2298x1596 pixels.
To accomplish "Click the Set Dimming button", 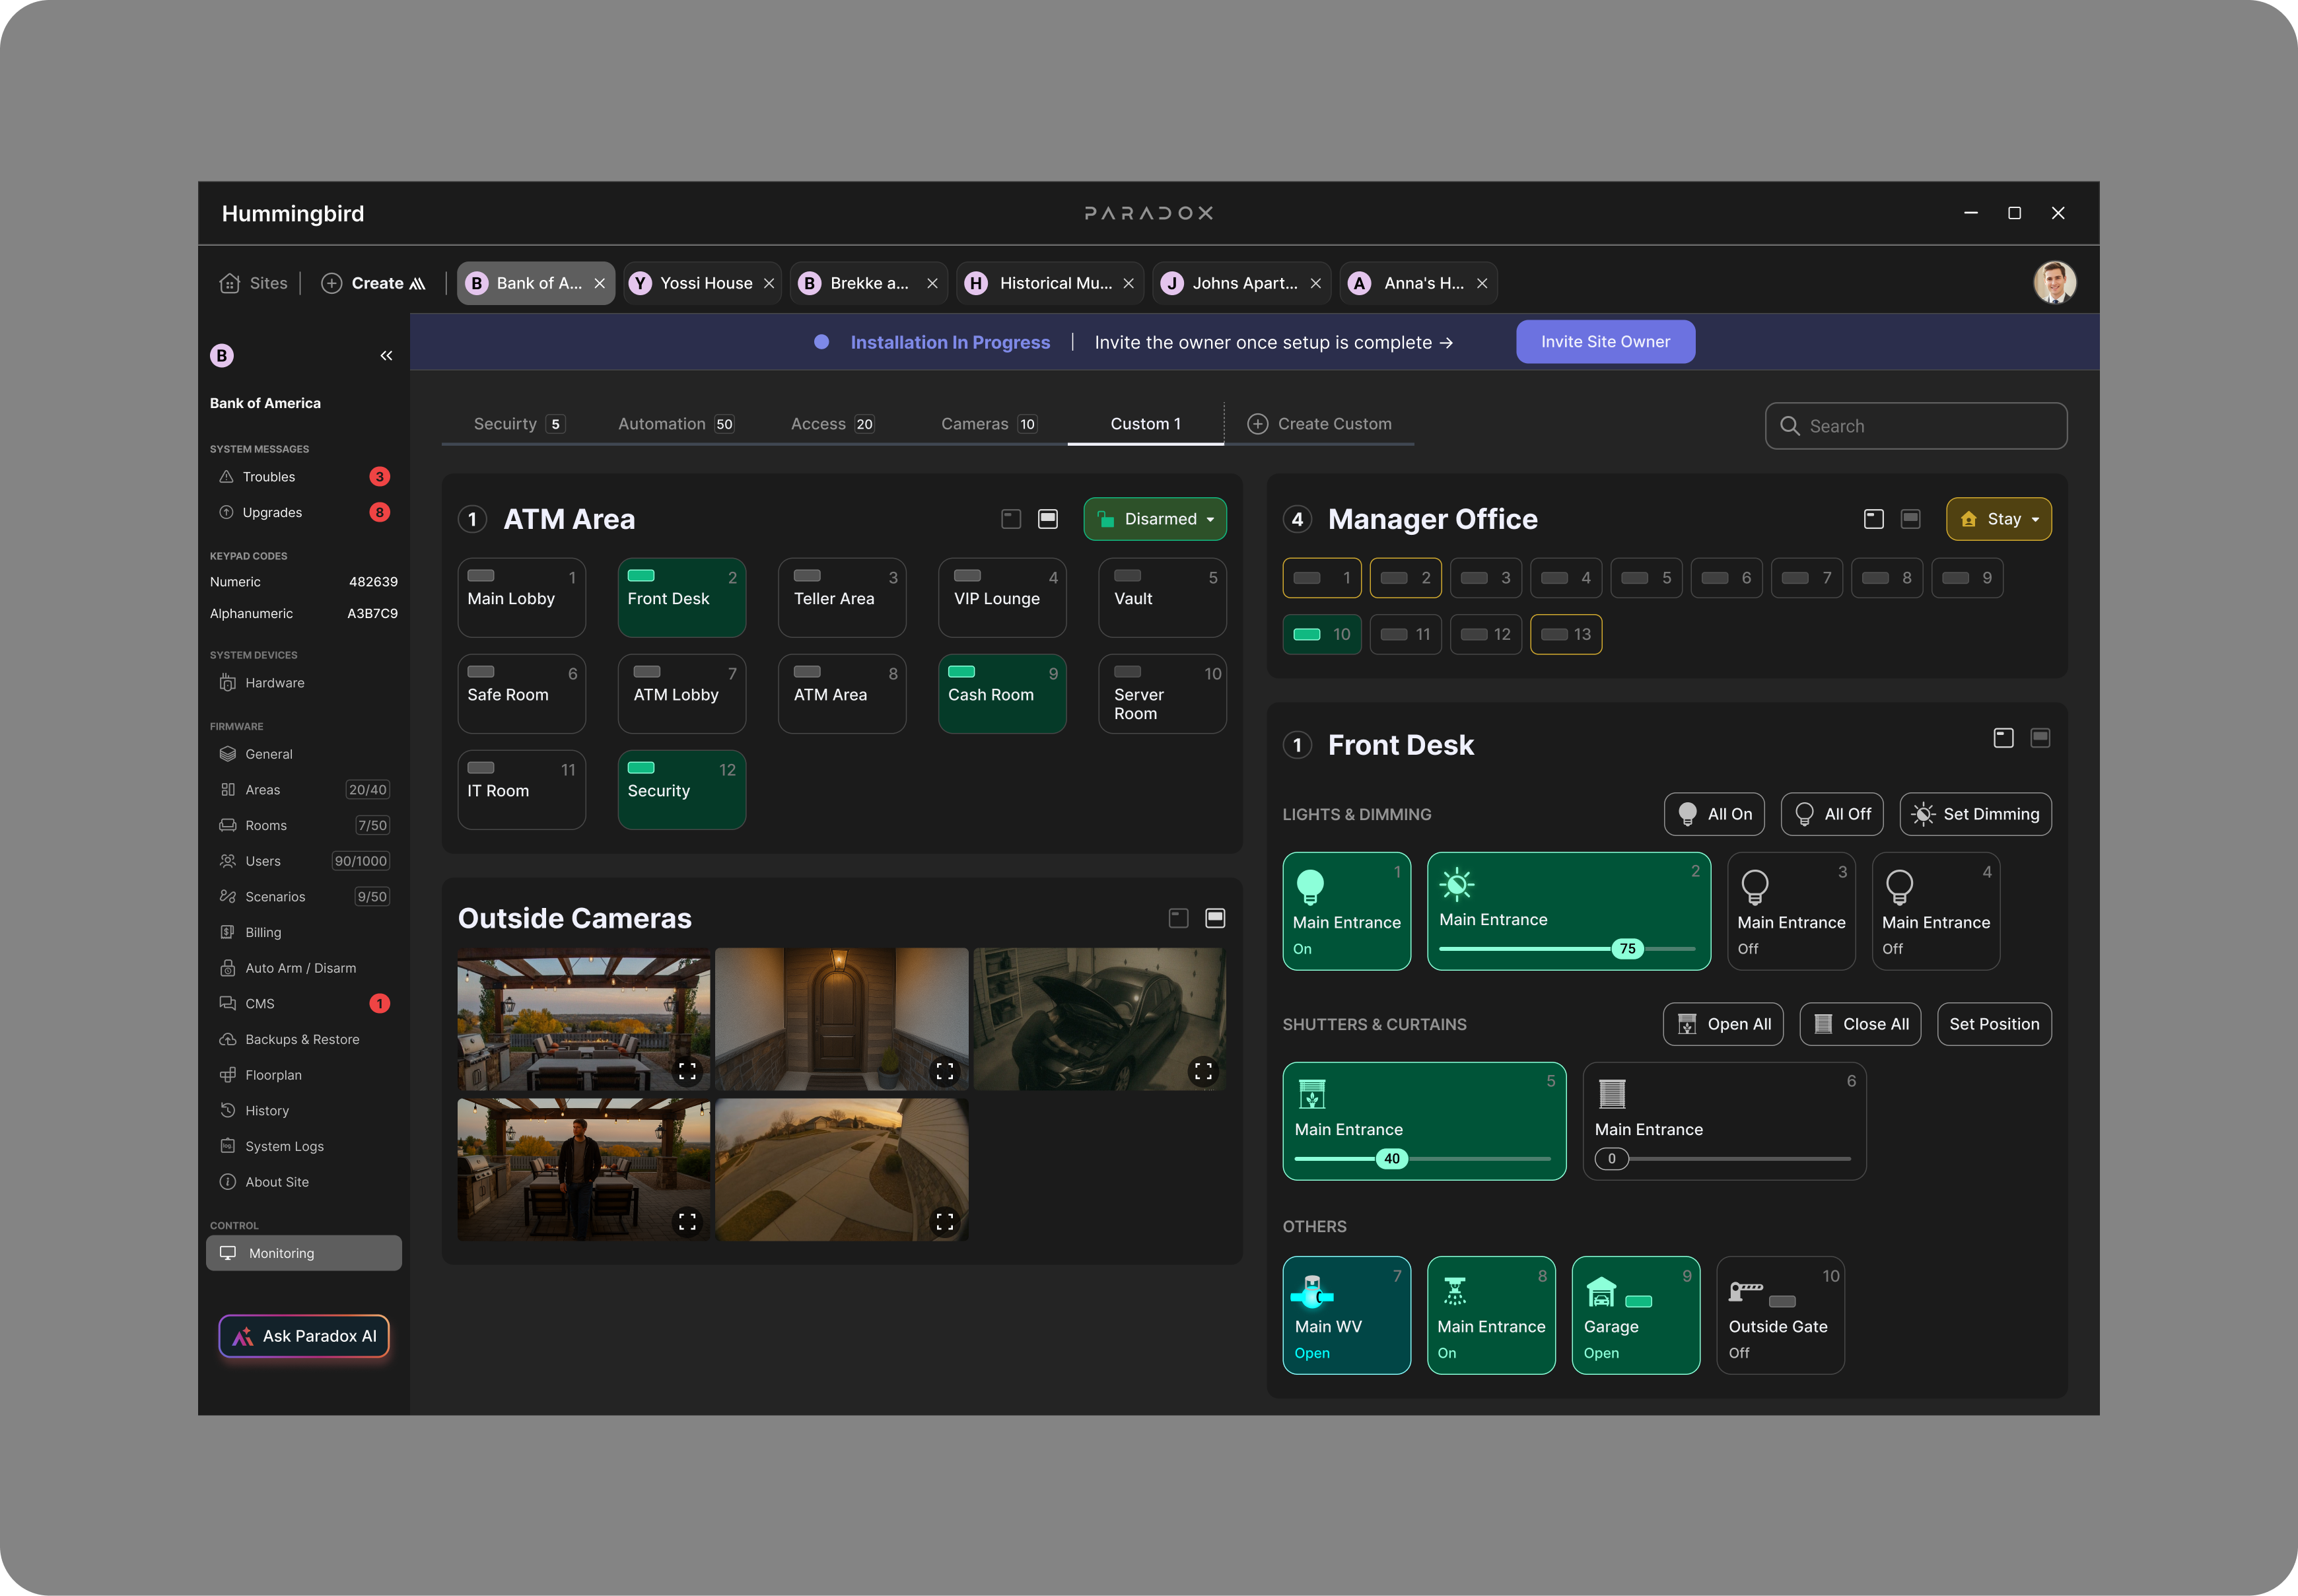I will [1975, 814].
